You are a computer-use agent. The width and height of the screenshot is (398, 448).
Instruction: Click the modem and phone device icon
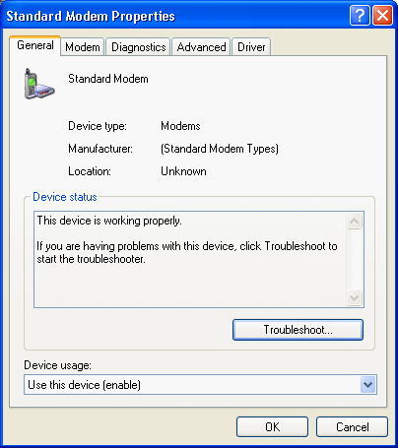[39, 84]
